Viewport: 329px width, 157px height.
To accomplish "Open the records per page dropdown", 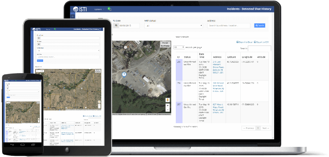I will point(179,47).
